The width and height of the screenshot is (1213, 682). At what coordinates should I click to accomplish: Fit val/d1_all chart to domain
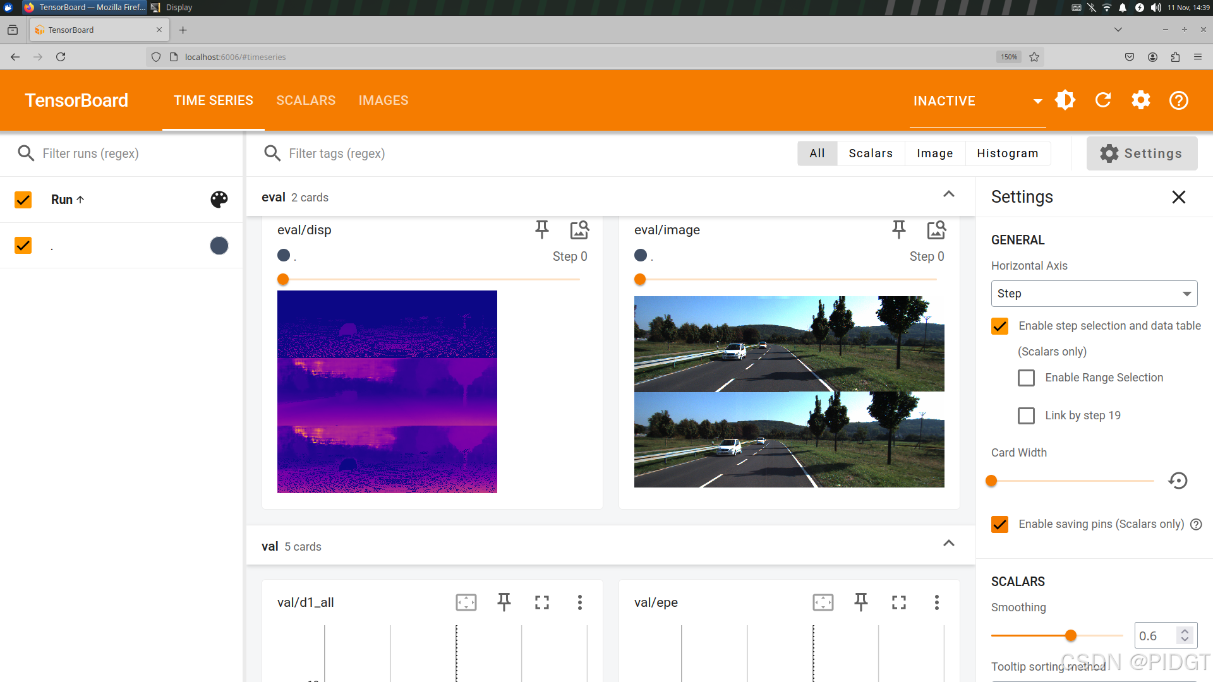[x=466, y=602]
